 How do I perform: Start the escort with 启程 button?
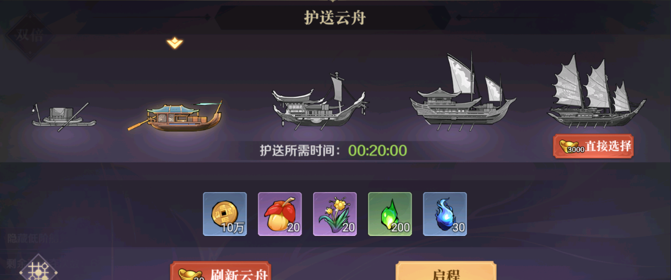click(446, 271)
